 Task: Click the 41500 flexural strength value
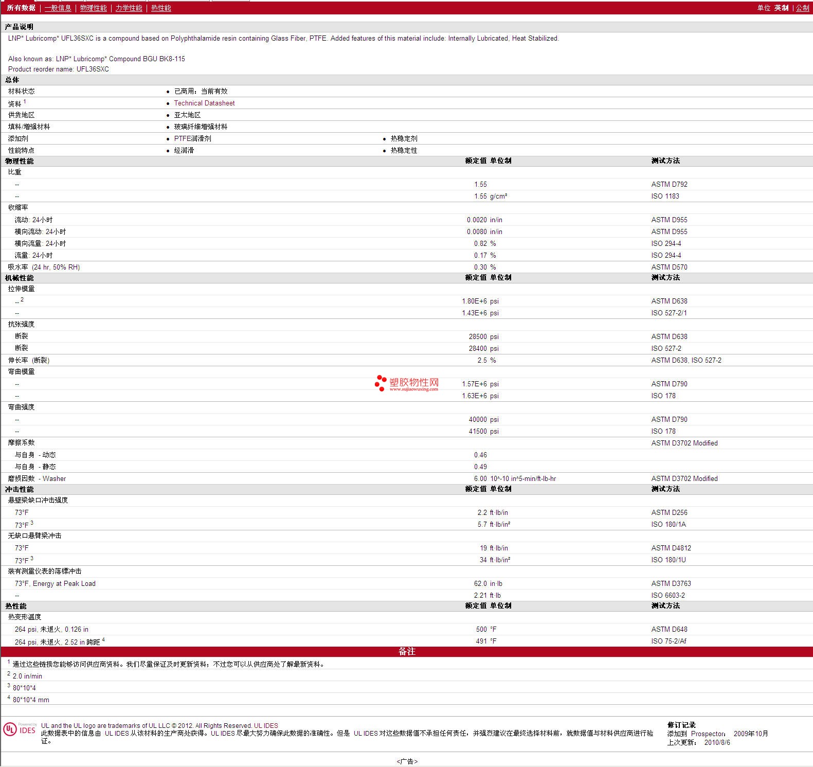click(x=478, y=431)
